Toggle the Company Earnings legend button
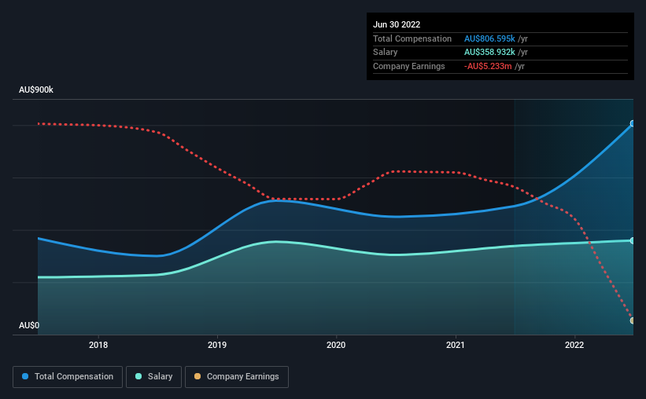This screenshot has height=399, width=646. tap(237, 377)
